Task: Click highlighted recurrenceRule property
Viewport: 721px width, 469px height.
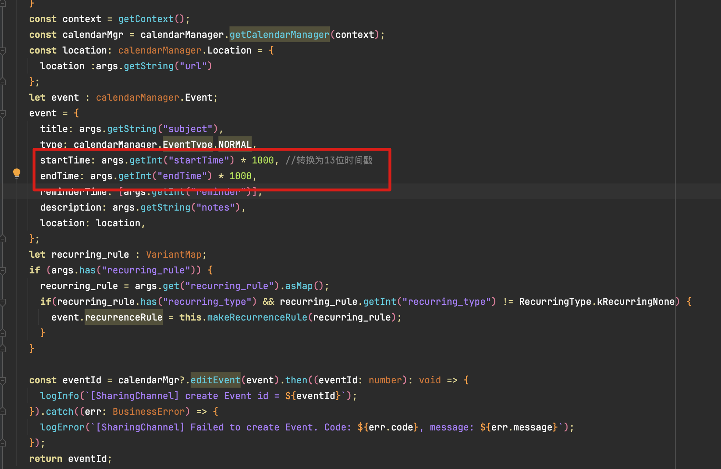Action: [x=123, y=317]
